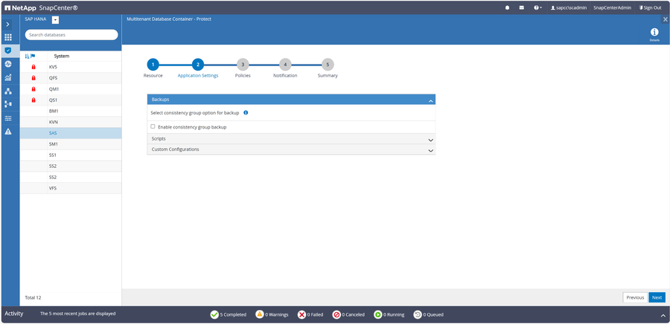Click the SnapCenterAdmin role link
This screenshot has width=670, height=324.
tap(612, 7)
